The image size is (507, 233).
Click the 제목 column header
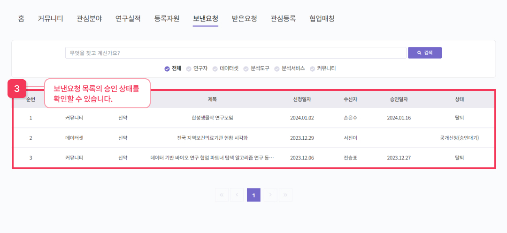coord(213,99)
